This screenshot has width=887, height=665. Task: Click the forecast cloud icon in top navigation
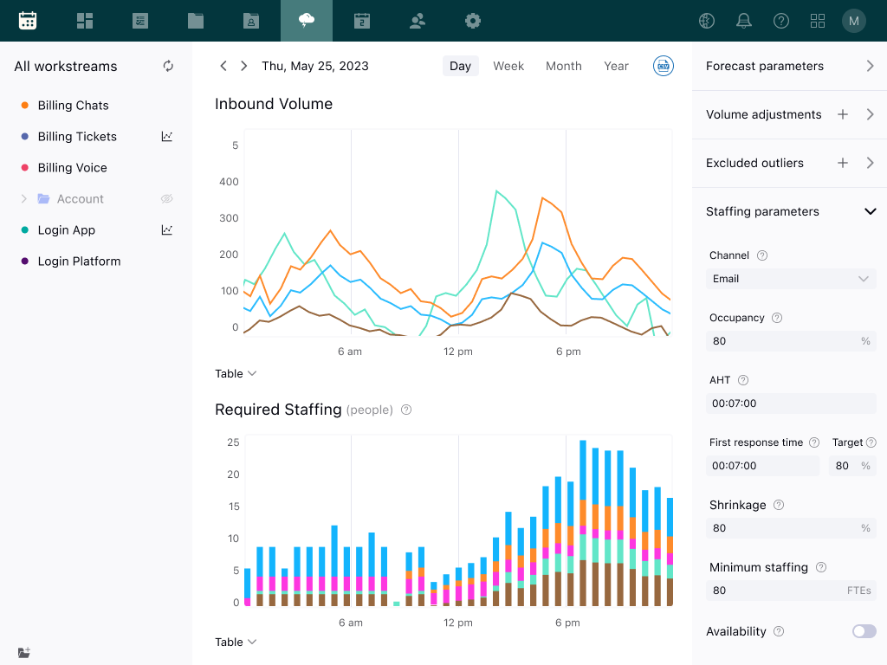(x=307, y=21)
